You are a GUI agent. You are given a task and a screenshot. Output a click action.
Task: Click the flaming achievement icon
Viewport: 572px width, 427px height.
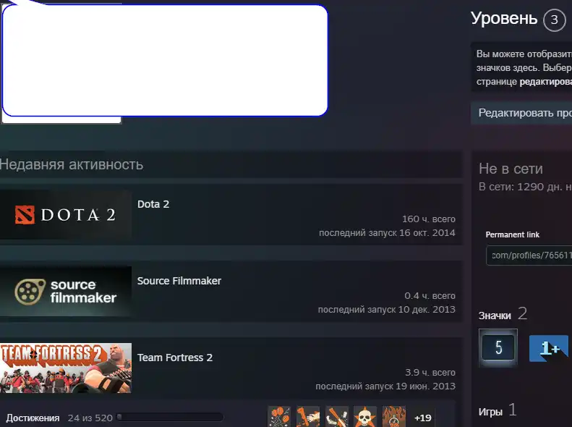[x=394, y=417]
